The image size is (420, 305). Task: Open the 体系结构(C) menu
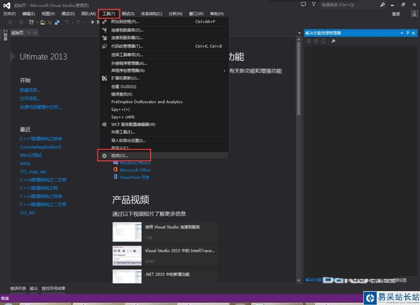[152, 14]
